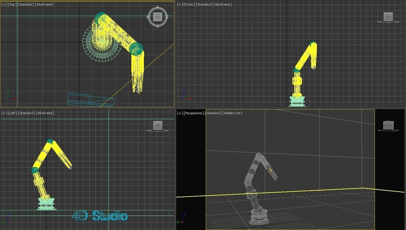
Task: Click the N compass label on the ViewCube
Action: (158, 7)
